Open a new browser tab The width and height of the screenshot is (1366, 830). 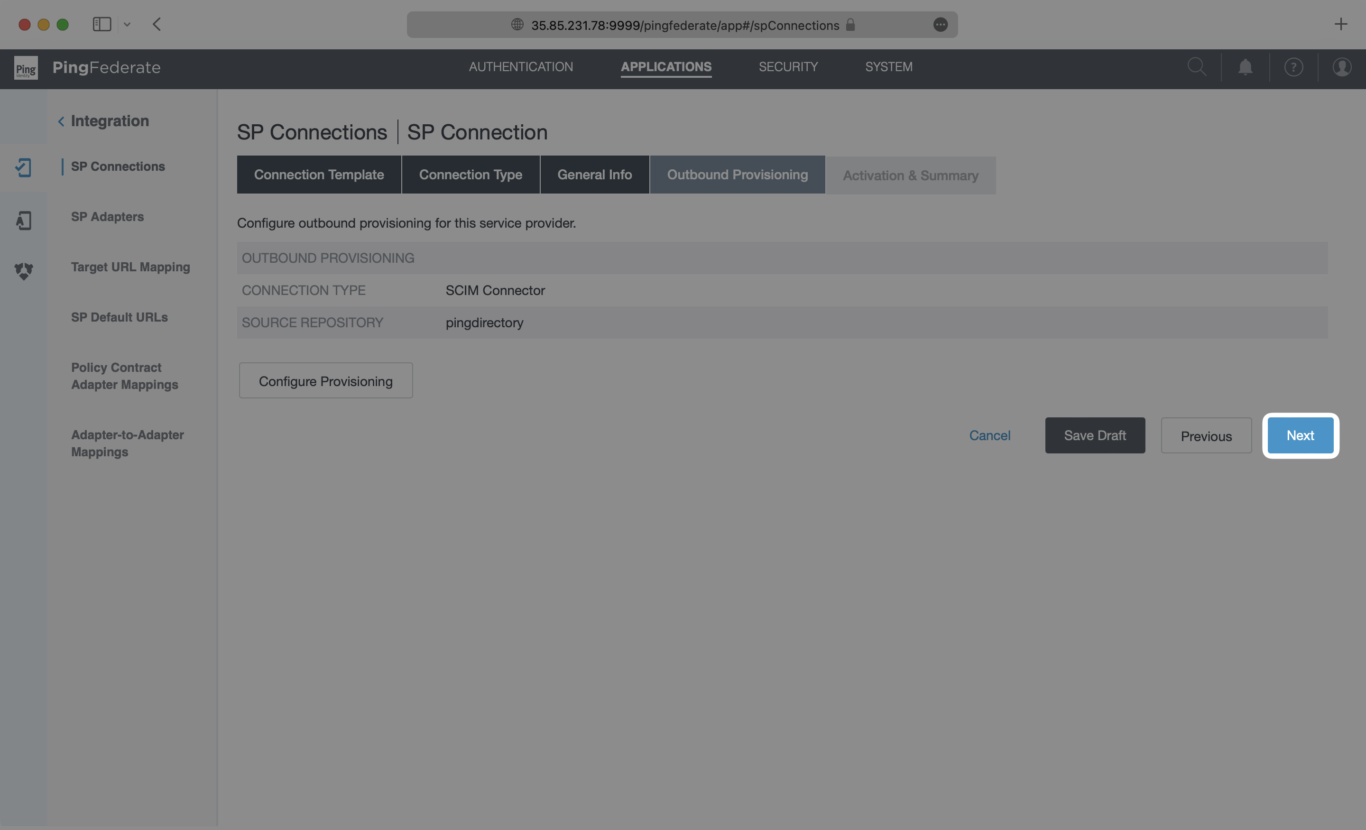pos(1341,24)
